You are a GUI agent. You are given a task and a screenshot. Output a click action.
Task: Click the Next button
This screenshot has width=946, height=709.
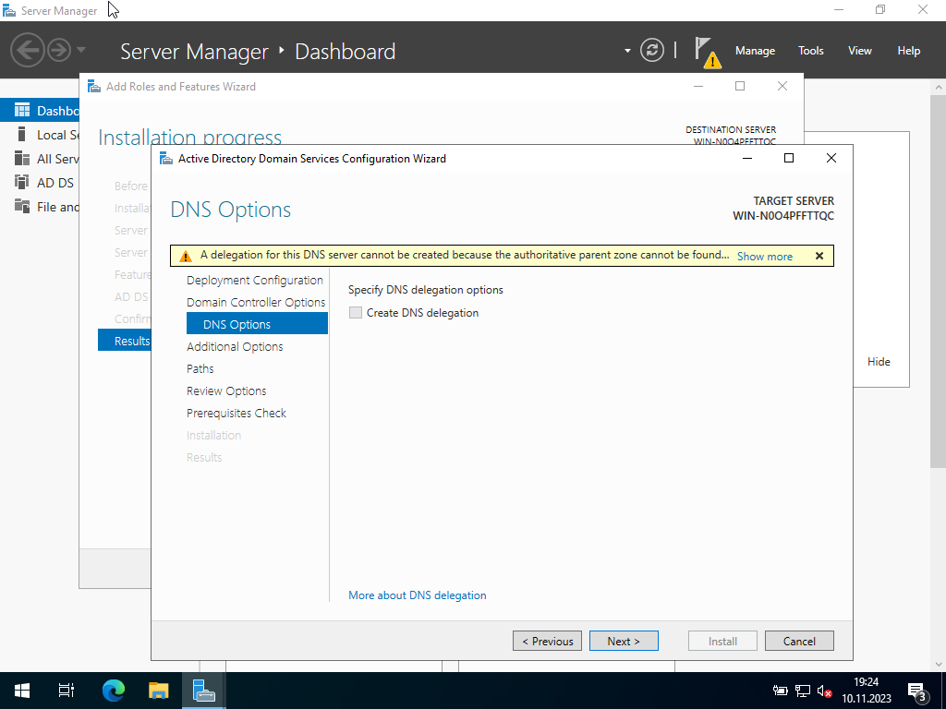[x=624, y=641]
